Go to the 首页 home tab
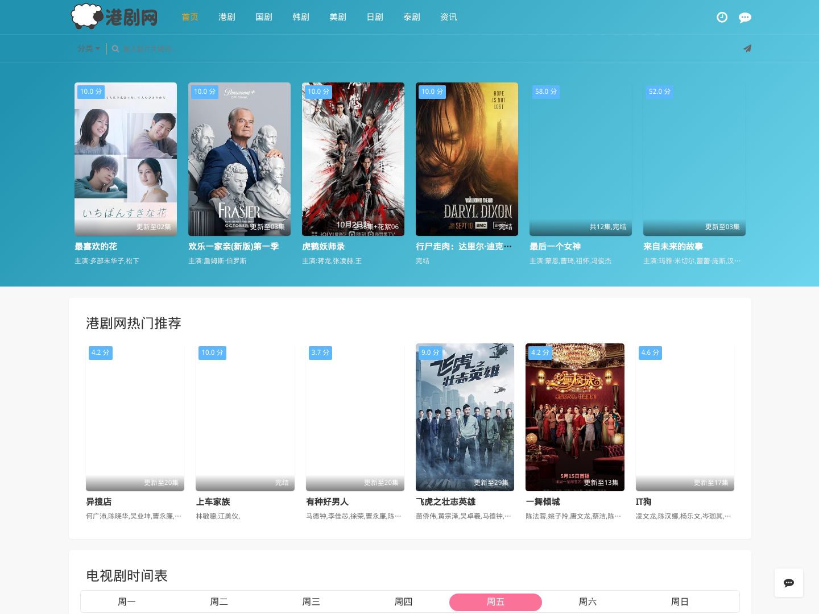This screenshot has height=614, width=819. tap(190, 17)
